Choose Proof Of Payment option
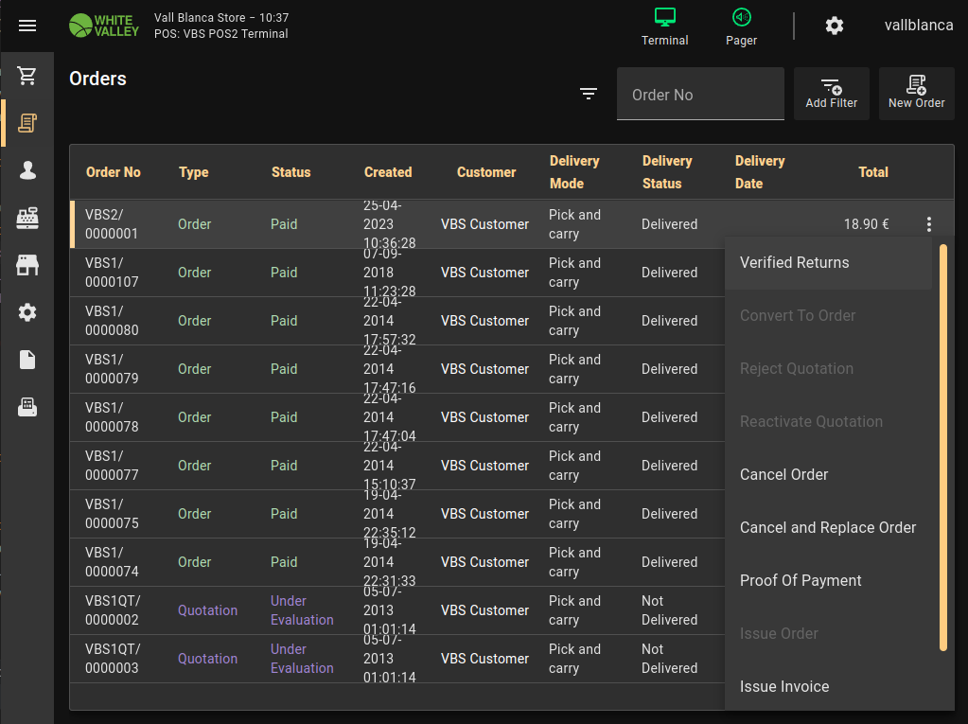This screenshot has height=724, width=968. click(x=801, y=581)
